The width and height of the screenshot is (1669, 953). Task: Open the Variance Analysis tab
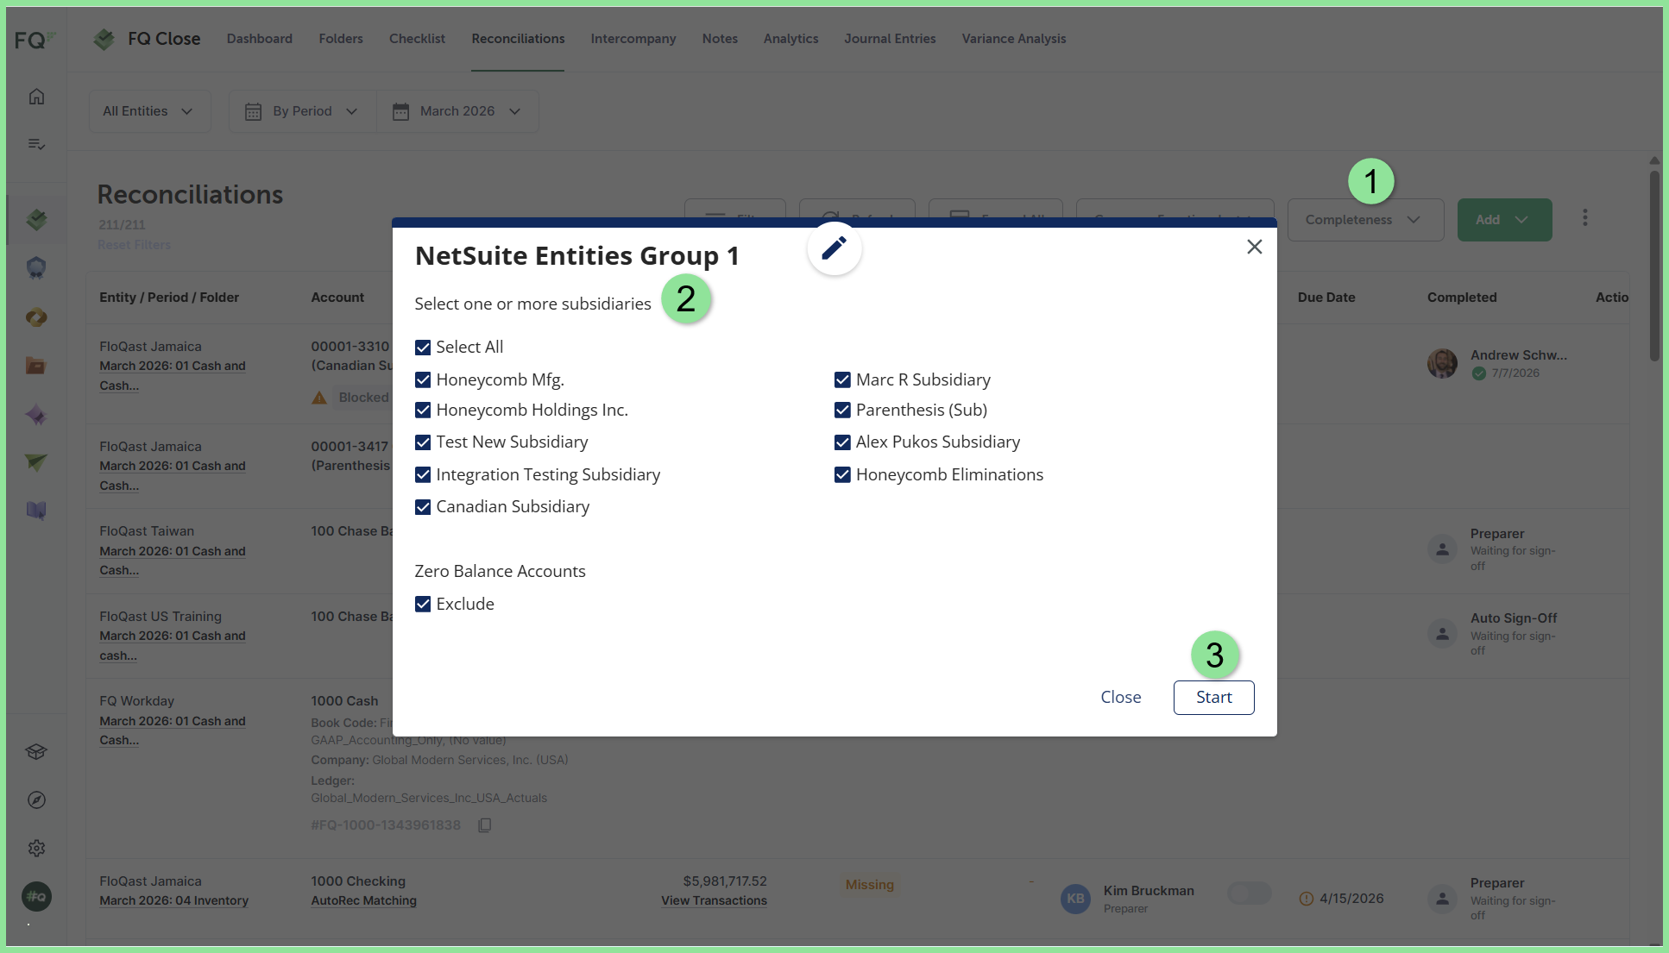click(x=1014, y=39)
